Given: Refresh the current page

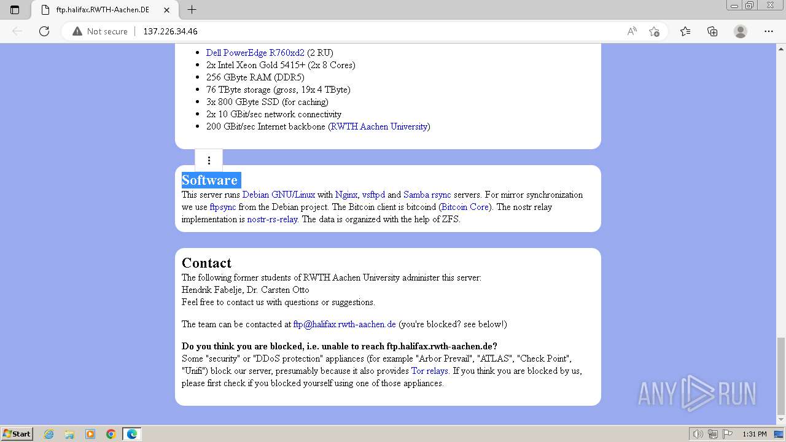Looking at the screenshot, I should tap(44, 31).
